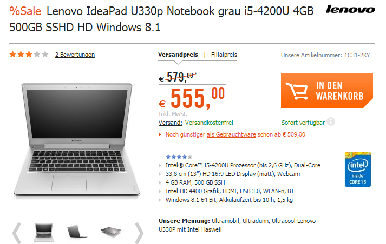Click the Intel Inside Core i5 badge
Viewport: 386px width, 244px height.
[x=358, y=170]
